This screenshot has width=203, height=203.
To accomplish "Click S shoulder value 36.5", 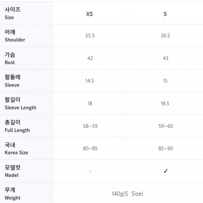I will (x=165, y=36).
